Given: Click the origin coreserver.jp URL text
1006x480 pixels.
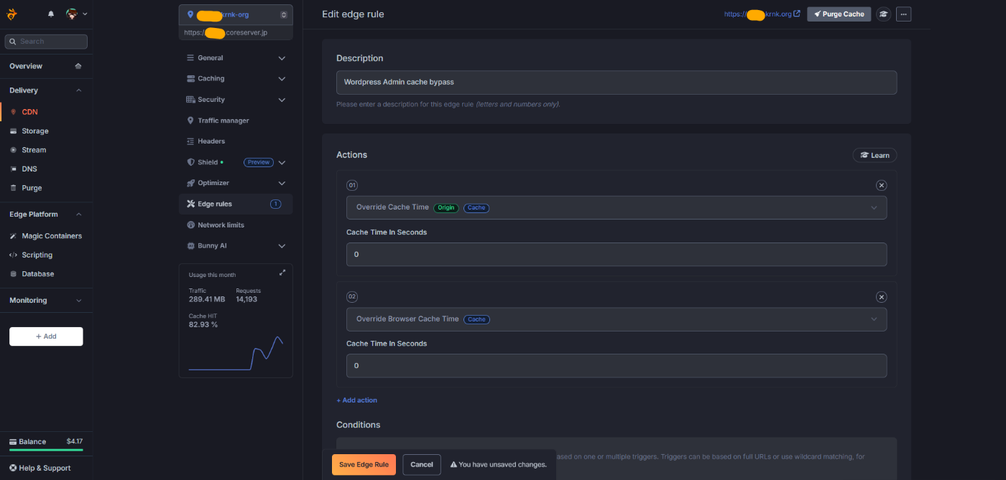Looking at the screenshot, I should coord(226,33).
